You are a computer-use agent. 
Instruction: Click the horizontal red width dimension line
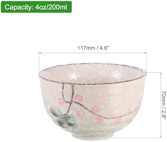point(93,53)
